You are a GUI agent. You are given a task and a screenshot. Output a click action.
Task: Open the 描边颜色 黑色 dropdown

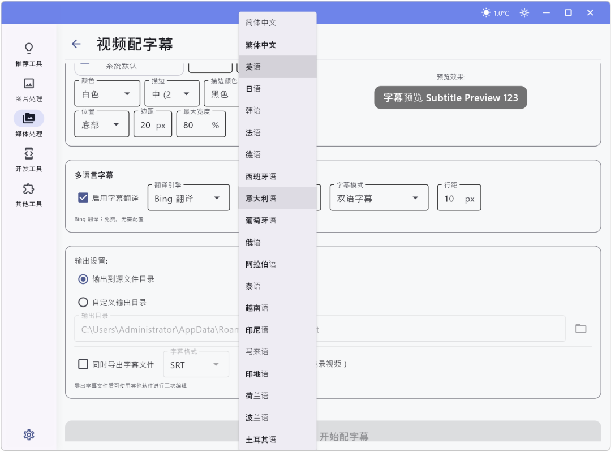coord(221,93)
